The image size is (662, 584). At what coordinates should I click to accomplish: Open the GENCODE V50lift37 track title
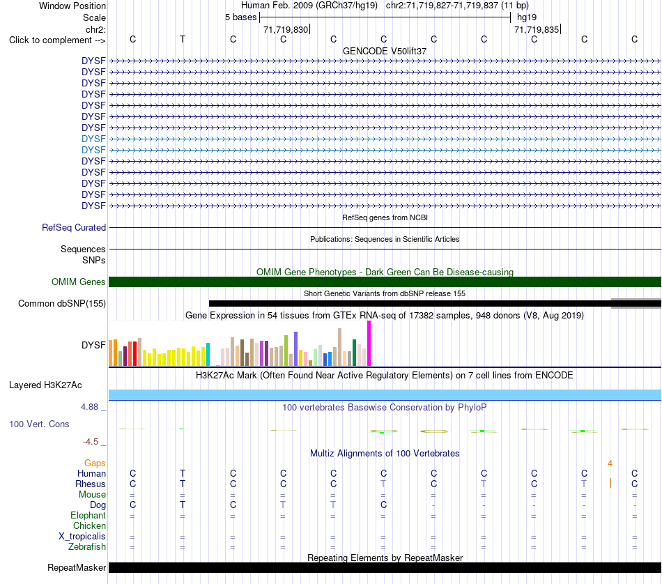385,51
